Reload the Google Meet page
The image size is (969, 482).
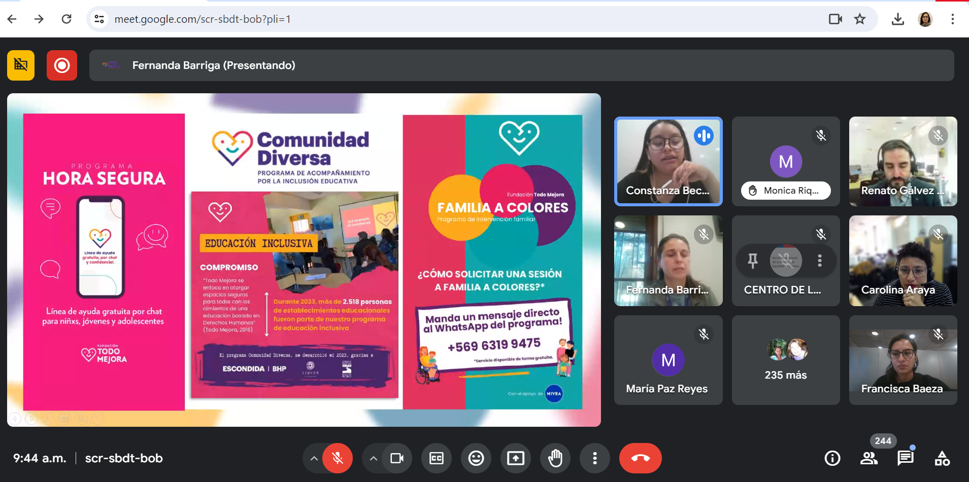click(66, 19)
